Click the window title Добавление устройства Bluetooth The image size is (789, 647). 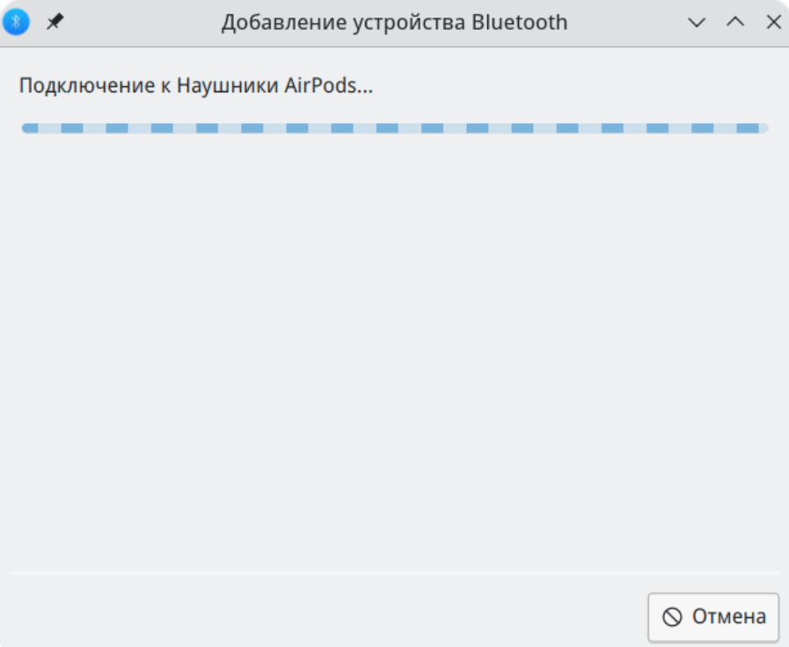click(394, 22)
